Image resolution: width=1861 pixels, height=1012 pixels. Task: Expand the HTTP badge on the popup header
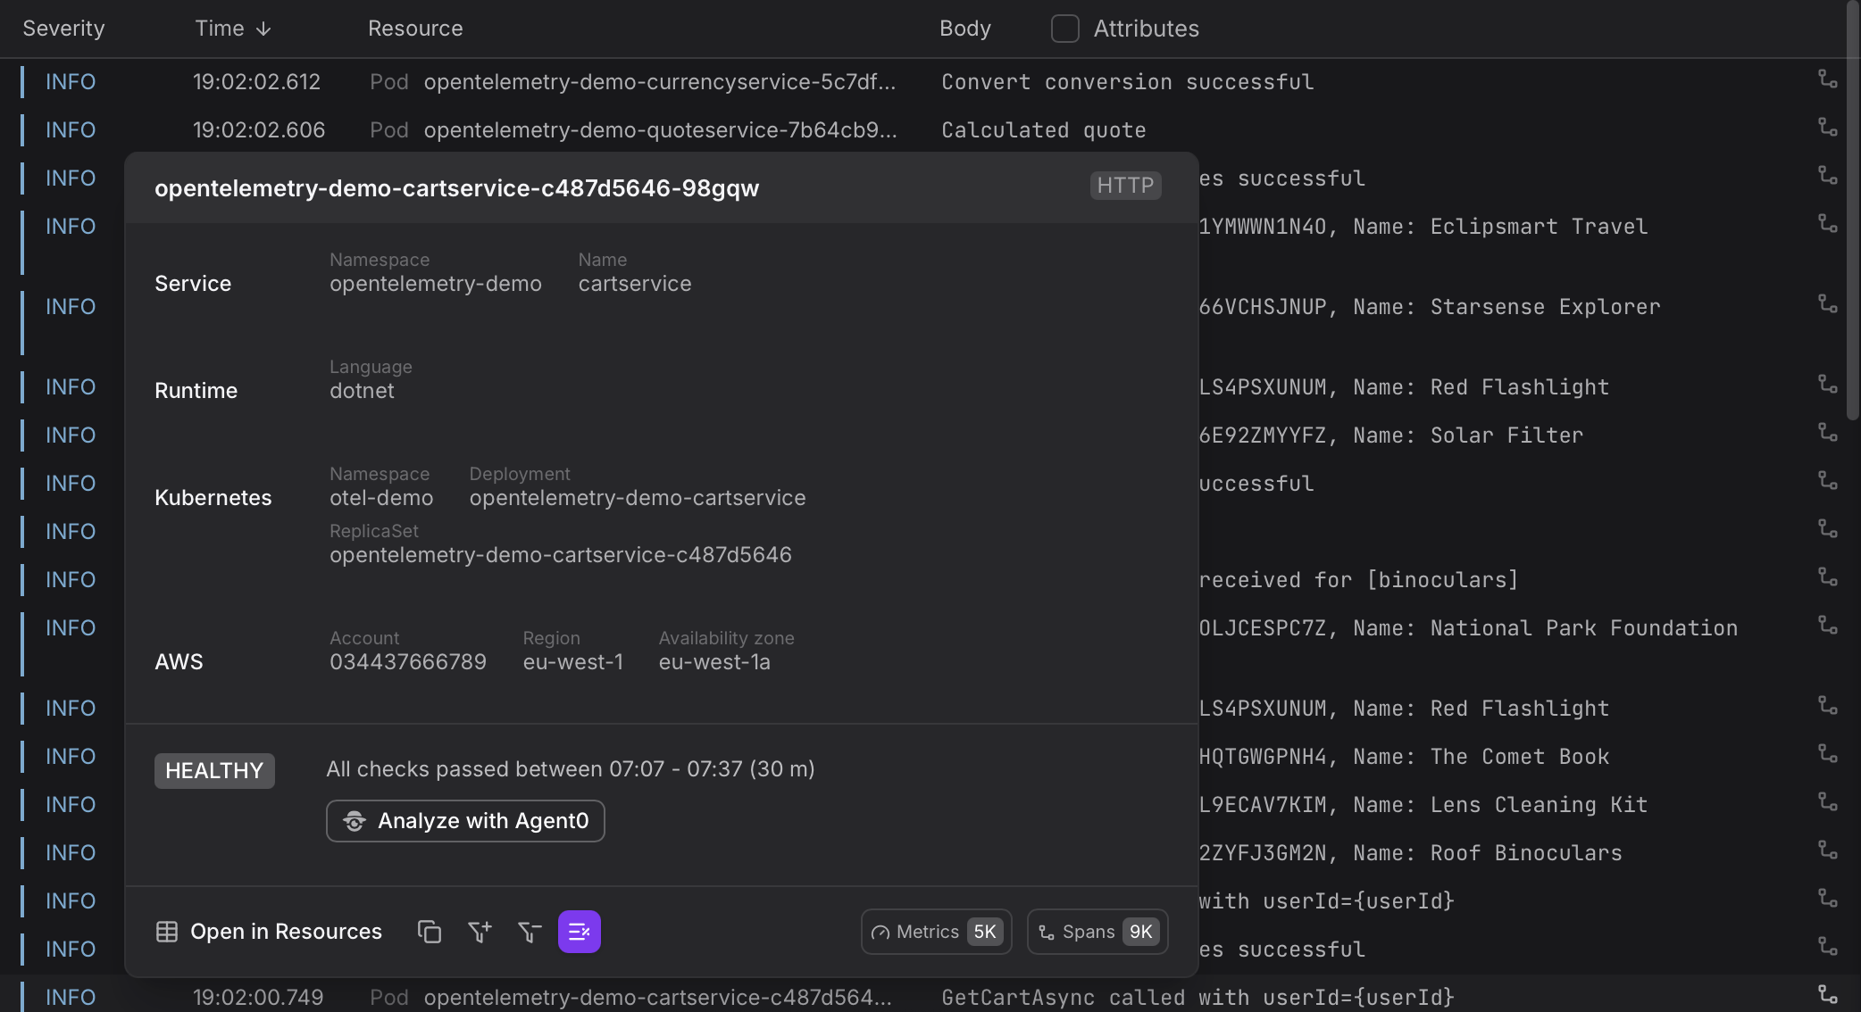pyautogui.click(x=1124, y=186)
